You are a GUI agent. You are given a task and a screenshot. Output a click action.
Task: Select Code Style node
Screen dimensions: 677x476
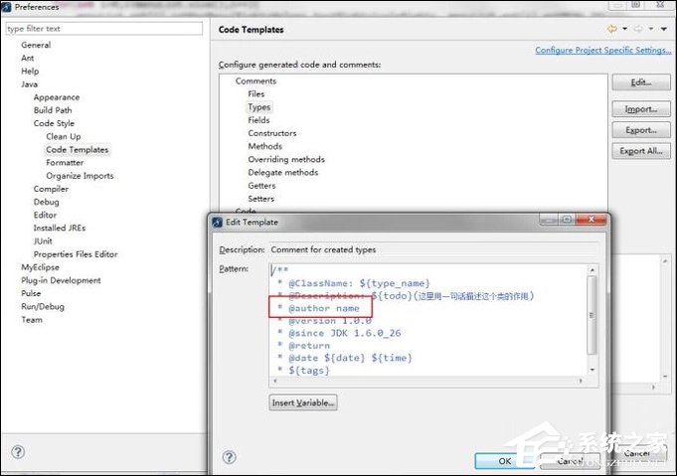pyautogui.click(x=54, y=123)
